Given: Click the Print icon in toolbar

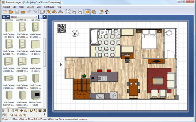Looking at the screenshot, I should (x=23, y=12).
